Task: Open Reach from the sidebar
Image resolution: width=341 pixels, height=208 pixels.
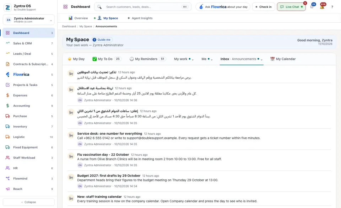Action: tap(29, 189)
